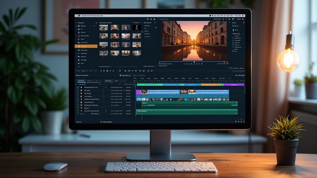This screenshot has height=178, width=317.
Task: Select the highlighted orange category in the media sidebar
Action: click(86, 46)
